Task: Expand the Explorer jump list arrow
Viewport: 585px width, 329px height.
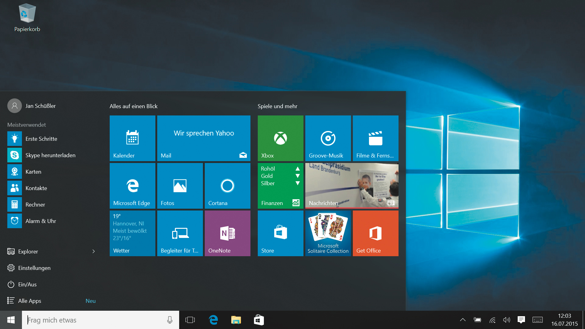Action: click(94, 252)
